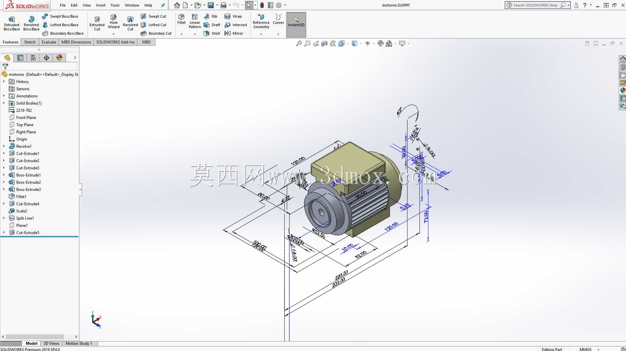Image resolution: width=626 pixels, height=351 pixels.
Task: Click the Zoom to Fit icon
Action: [x=299, y=43]
